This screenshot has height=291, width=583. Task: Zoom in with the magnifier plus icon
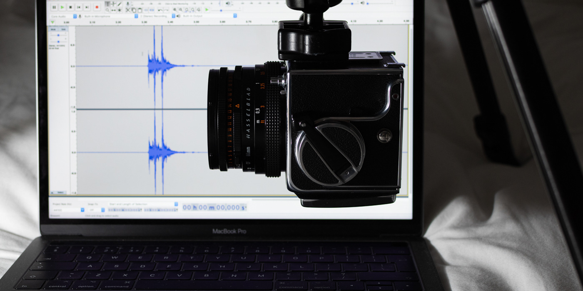[x=175, y=10]
